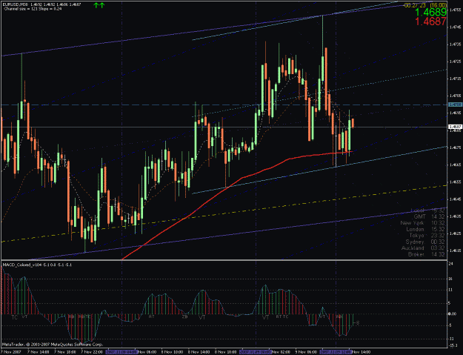Click the MetaTrader MetaQuotes copyright text
This screenshot has height=355, width=463.
[53, 345]
